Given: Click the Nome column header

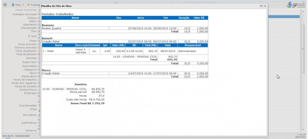Looking at the screenshot, I should (x=75, y=18).
